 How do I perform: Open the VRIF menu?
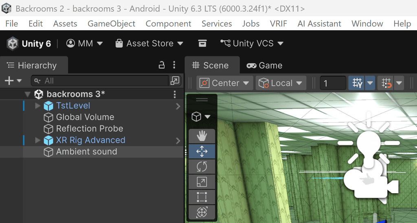[x=279, y=24]
